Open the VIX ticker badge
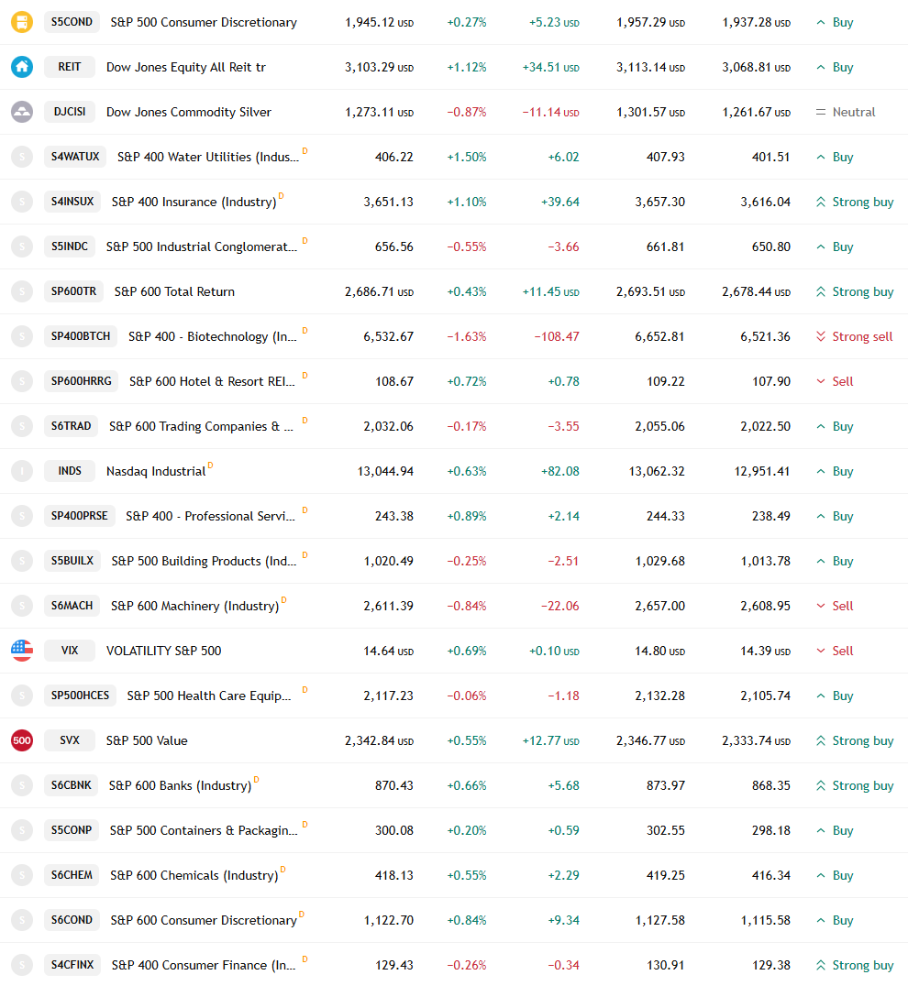Viewport: 908px width, 986px height. click(x=69, y=651)
